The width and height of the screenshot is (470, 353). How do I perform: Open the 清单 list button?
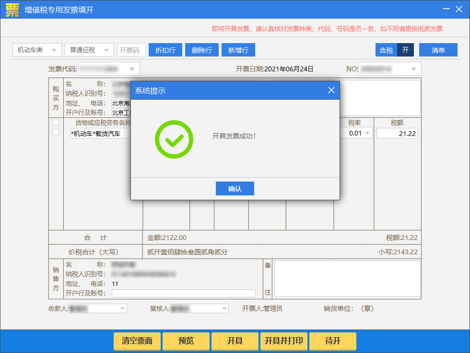[438, 50]
